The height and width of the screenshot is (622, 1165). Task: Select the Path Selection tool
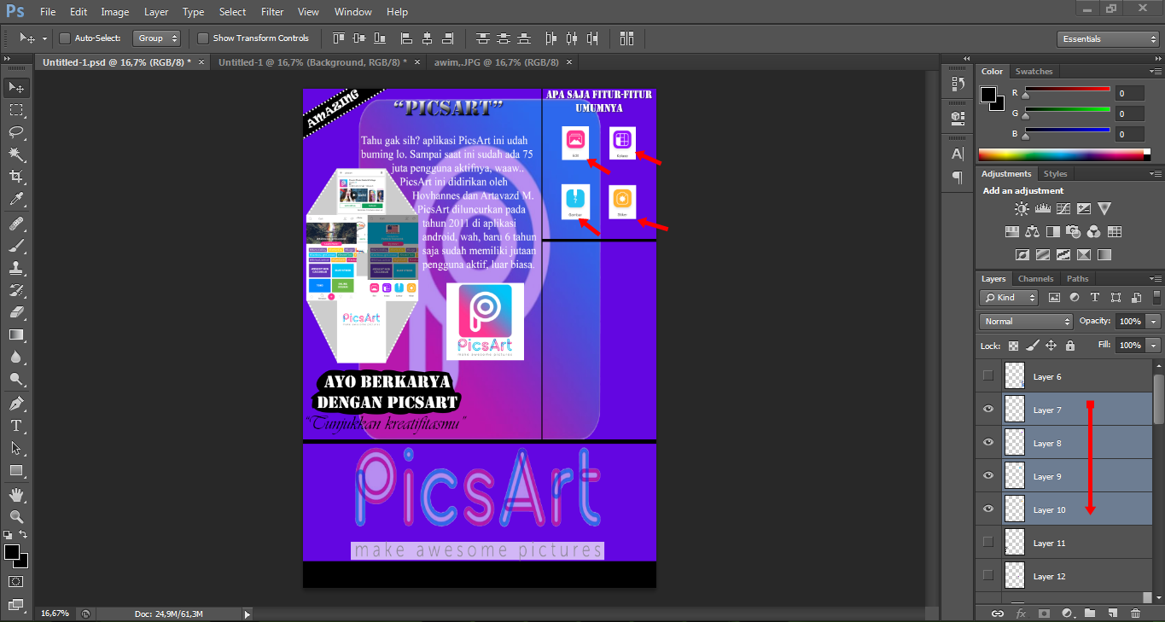[x=16, y=447]
